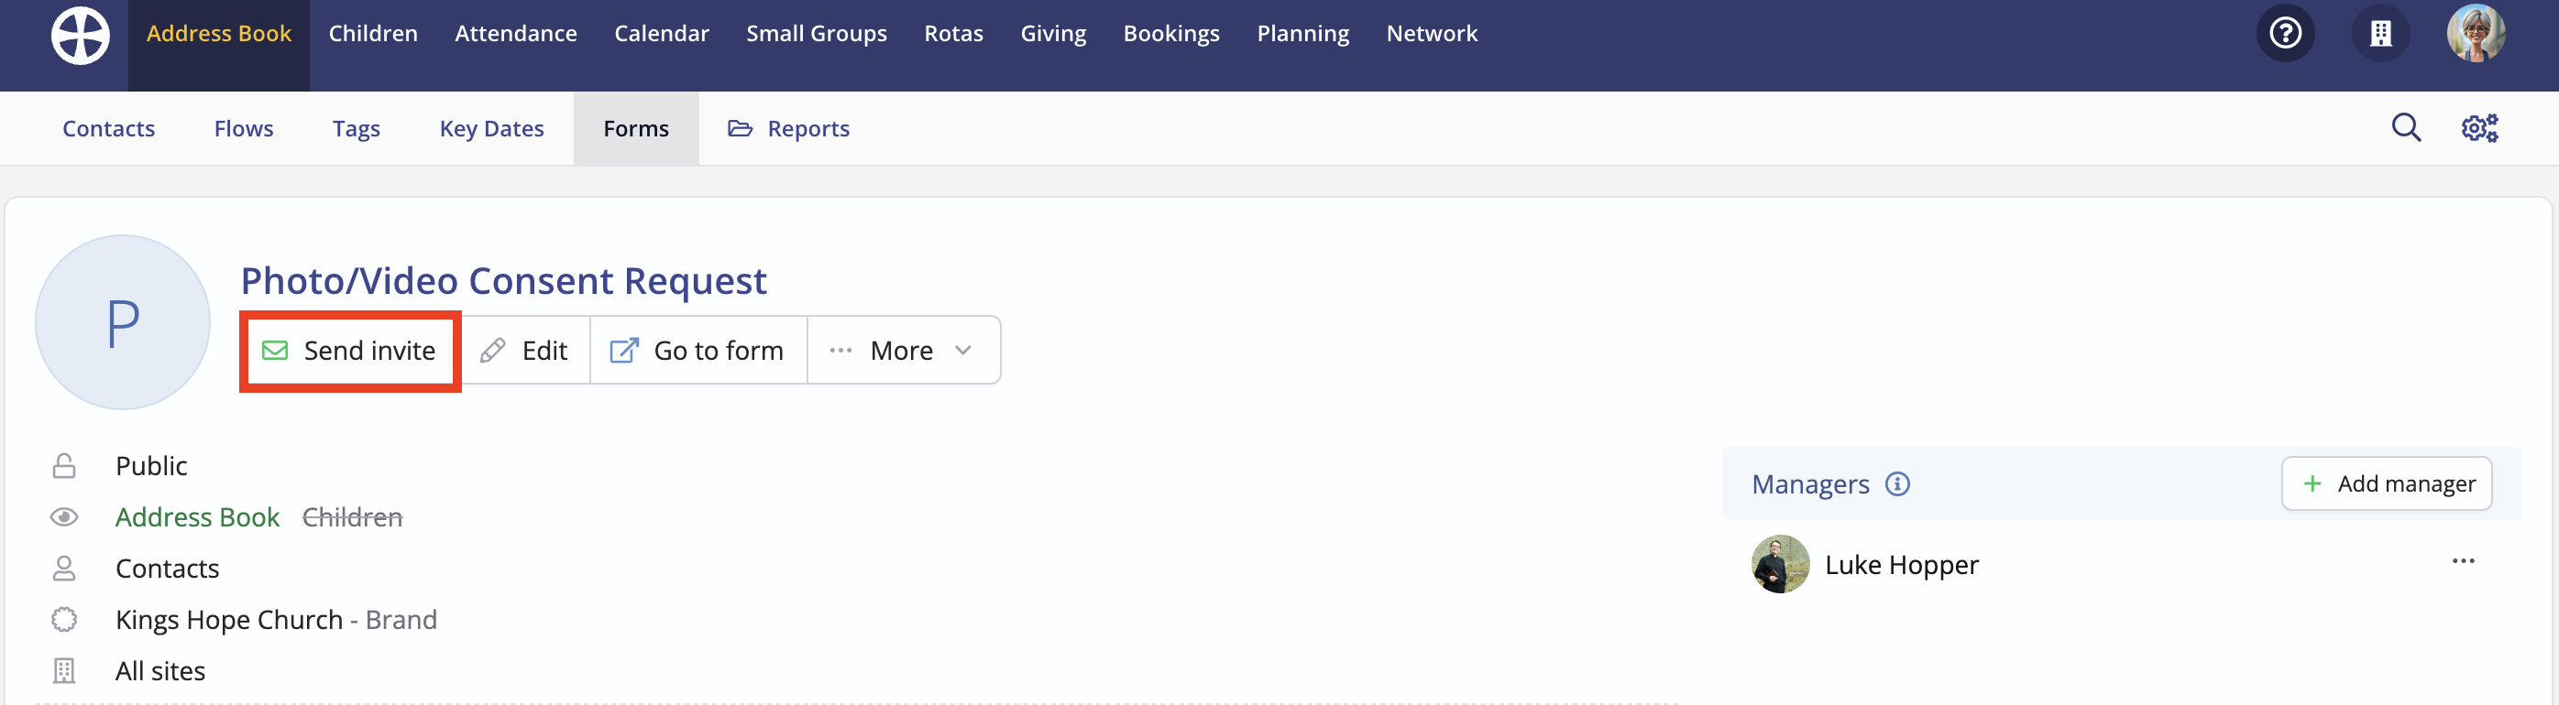
Task: Open the user profile avatar
Action: point(2475,34)
